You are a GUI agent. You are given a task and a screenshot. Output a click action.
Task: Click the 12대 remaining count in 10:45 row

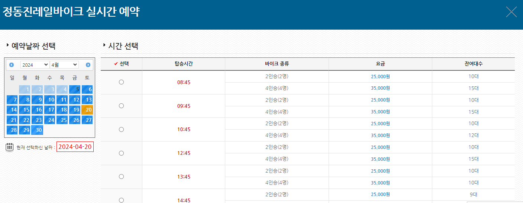474,136
